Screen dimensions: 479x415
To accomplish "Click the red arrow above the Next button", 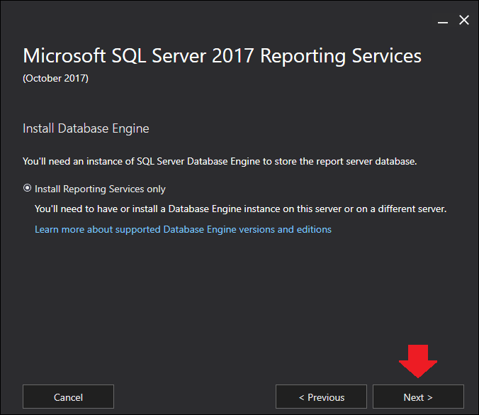I will coord(418,361).
